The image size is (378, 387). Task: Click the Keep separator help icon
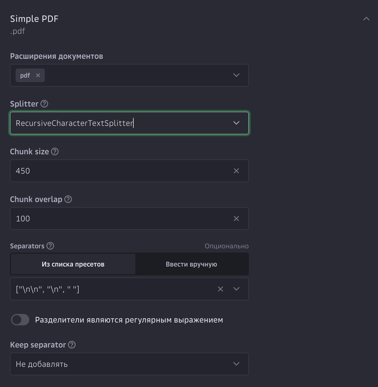pos(72,345)
